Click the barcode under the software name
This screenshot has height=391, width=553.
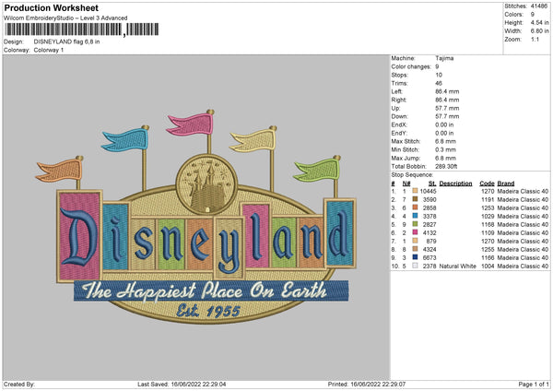click(81, 30)
